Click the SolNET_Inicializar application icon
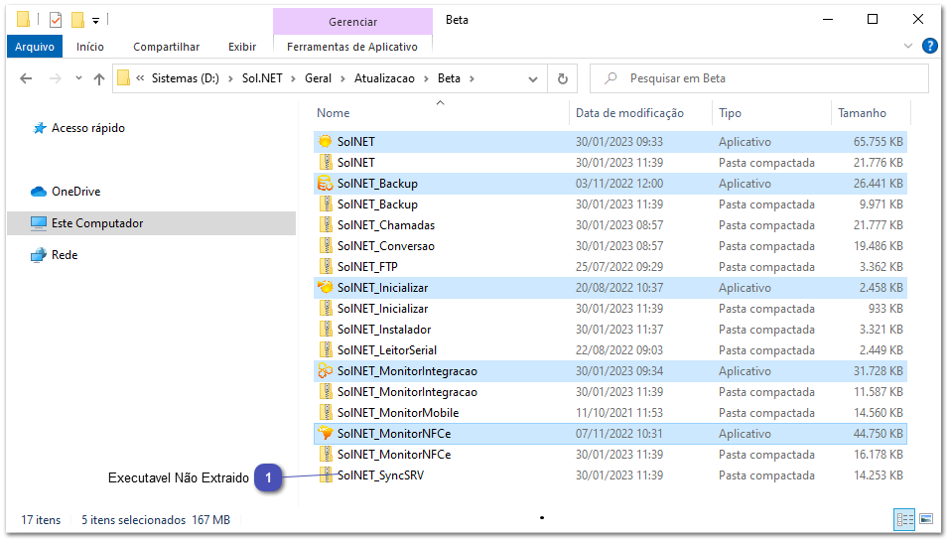950x542 pixels. [x=326, y=288]
